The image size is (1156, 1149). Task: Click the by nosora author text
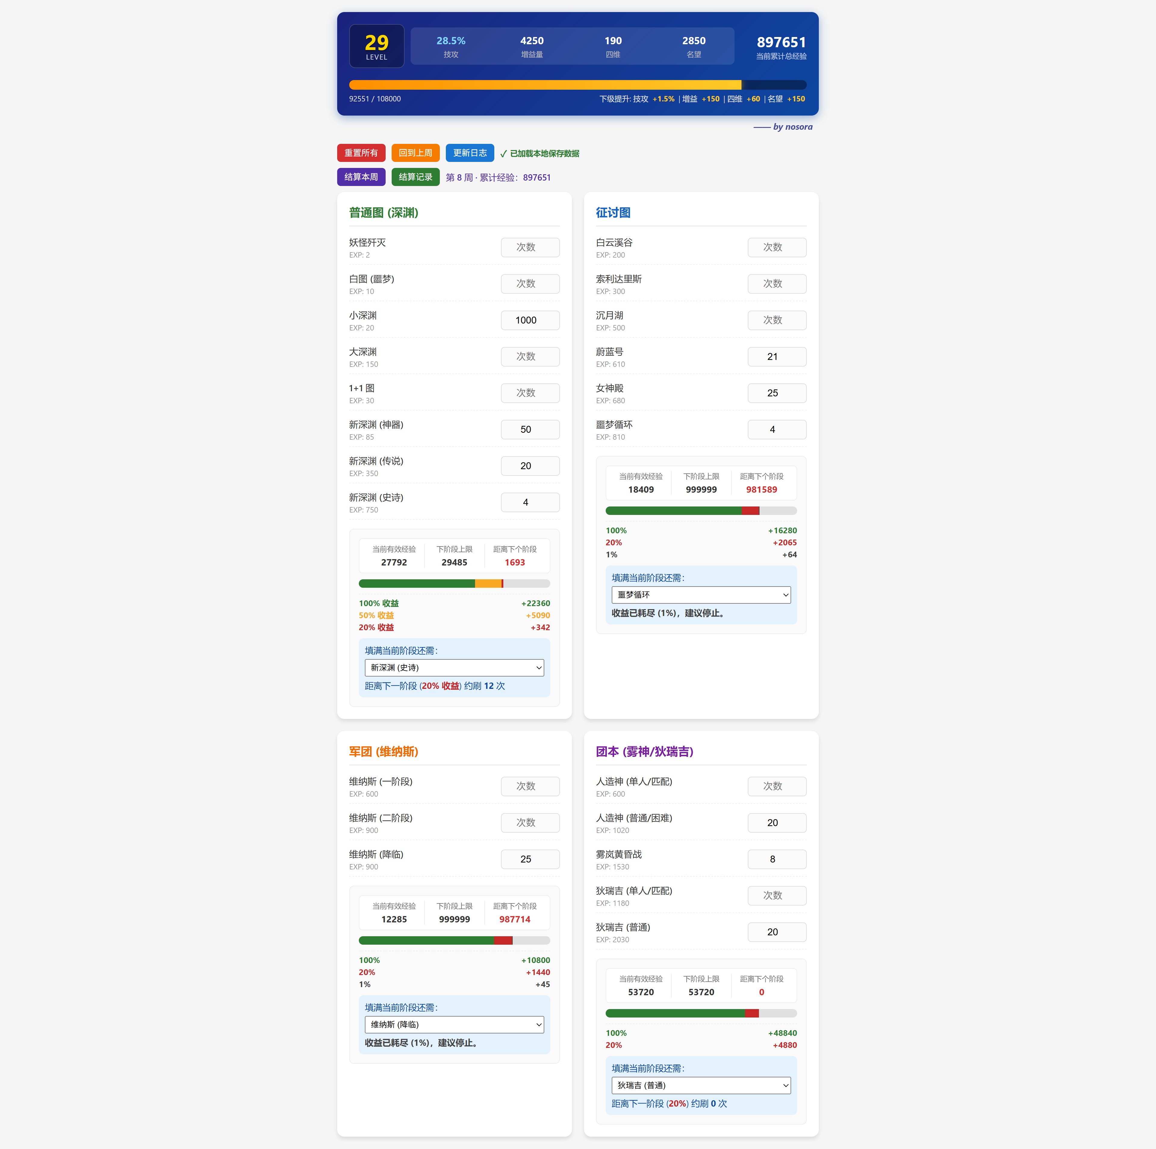pos(792,127)
